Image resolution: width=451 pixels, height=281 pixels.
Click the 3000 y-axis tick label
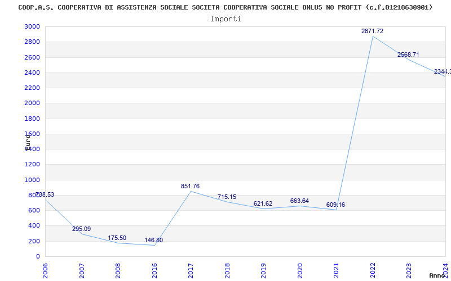point(32,27)
